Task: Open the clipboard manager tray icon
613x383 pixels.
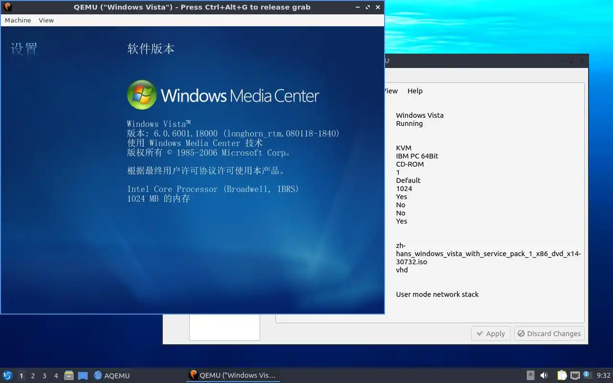Action: pos(562,375)
